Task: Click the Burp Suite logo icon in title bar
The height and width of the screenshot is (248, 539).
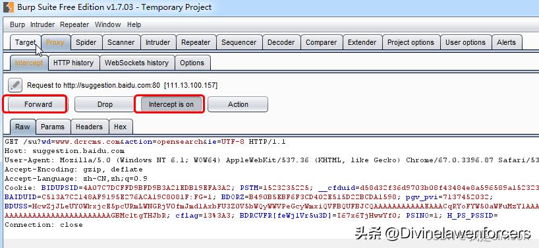Action: (9, 7)
